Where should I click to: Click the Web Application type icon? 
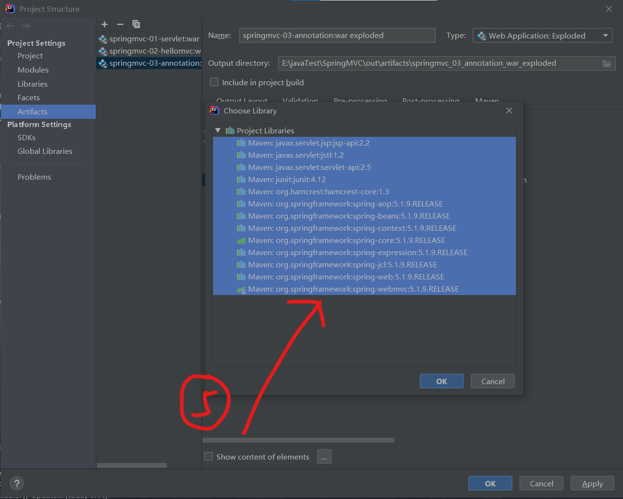click(x=481, y=36)
